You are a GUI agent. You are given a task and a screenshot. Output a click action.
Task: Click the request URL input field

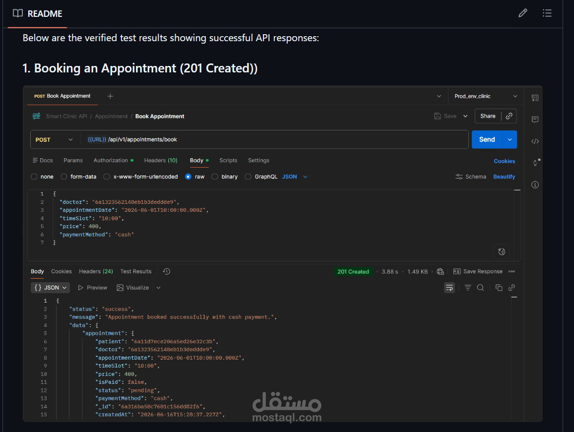point(274,139)
